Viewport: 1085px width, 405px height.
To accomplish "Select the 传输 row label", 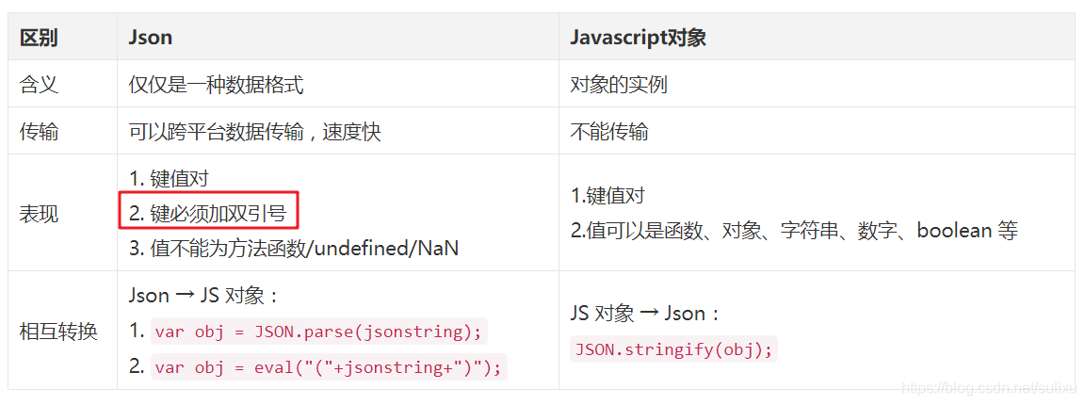I will point(39,131).
